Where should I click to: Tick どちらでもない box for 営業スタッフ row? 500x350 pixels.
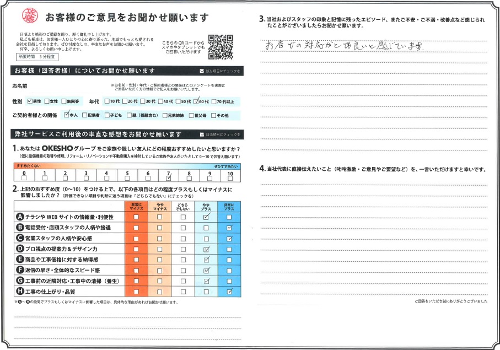[183, 239]
